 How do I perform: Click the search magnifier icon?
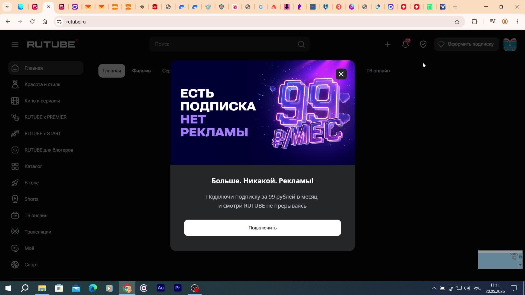click(x=301, y=44)
